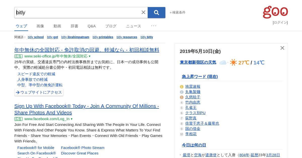
Task: Click trending word 孔雀王
Action: pyautogui.click(x=191, y=108)
